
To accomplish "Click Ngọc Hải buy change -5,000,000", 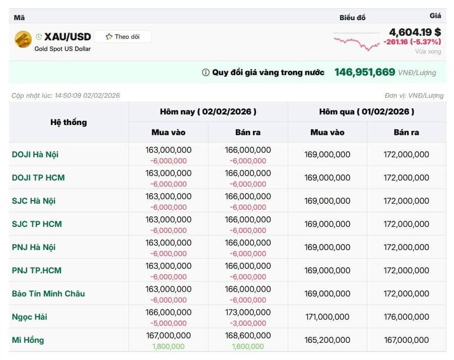I will click(x=168, y=323).
